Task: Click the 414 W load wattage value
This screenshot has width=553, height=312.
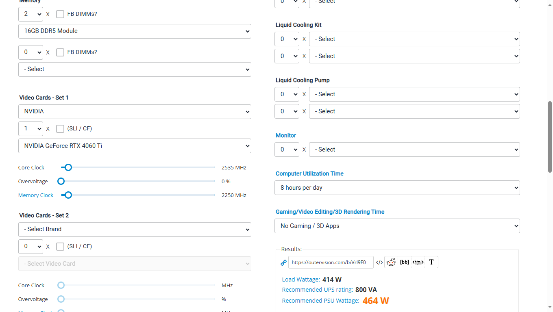Action: click(x=332, y=279)
